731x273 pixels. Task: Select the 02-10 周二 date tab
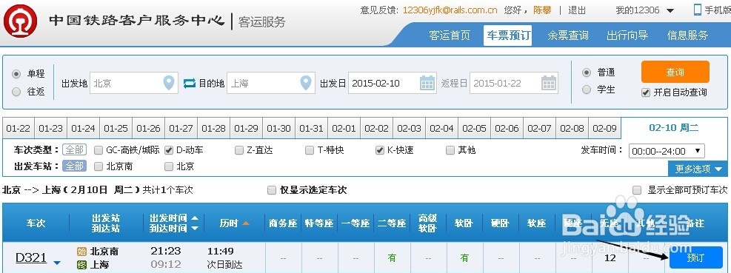point(674,128)
